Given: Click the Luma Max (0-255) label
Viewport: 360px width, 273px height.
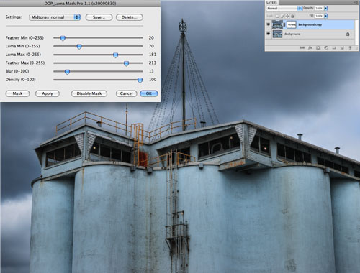Looking at the screenshot, I should coord(23,55).
